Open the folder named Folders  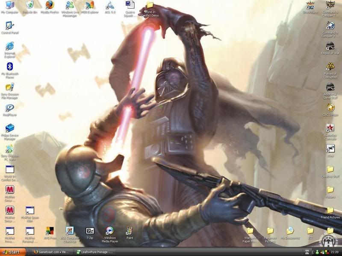[x=330, y=192]
